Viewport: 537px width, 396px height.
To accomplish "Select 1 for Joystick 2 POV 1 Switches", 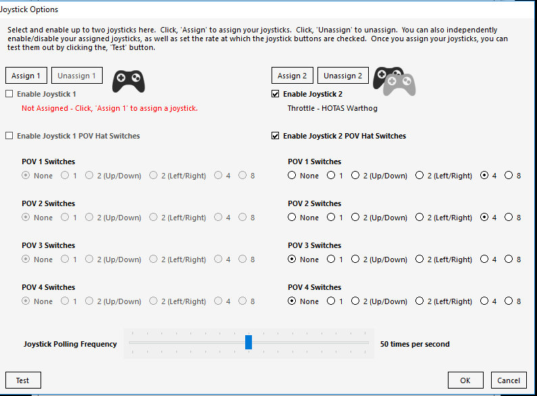I will point(331,176).
